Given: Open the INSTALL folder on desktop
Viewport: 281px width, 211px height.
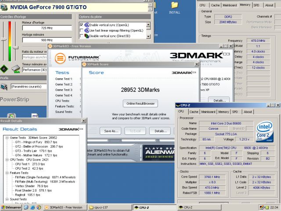Looking at the screenshot, I should (x=174, y=8).
